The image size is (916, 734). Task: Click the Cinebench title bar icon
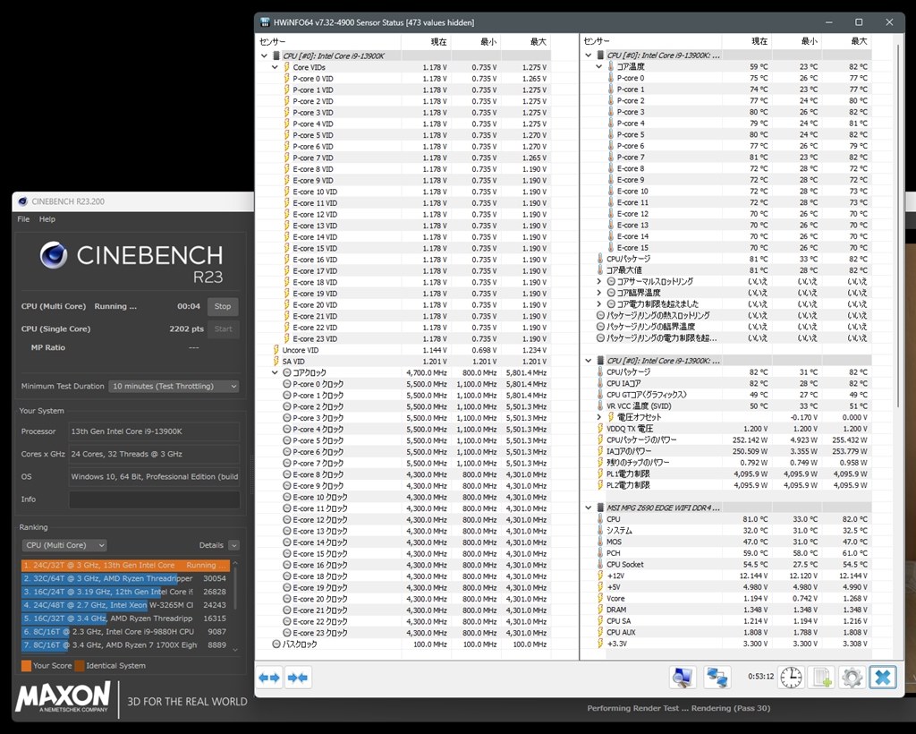(22, 201)
